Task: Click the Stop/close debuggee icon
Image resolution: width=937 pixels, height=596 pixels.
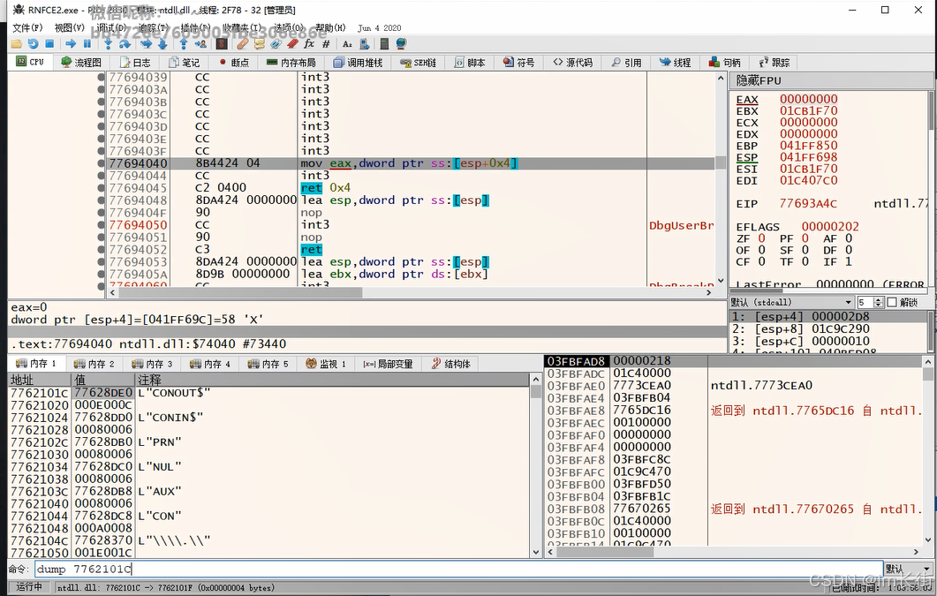Action: [49, 43]
